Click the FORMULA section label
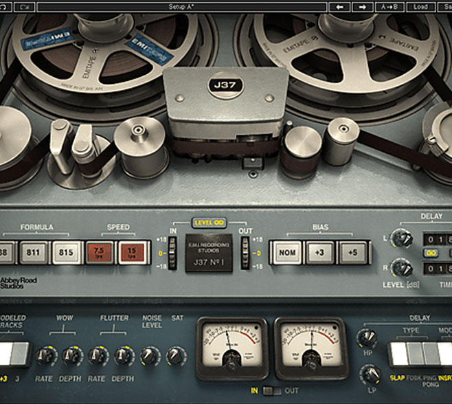Screen dimensions: 452x404 point(36,227)
